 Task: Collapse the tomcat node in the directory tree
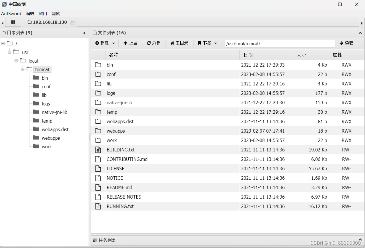(23, 69)
